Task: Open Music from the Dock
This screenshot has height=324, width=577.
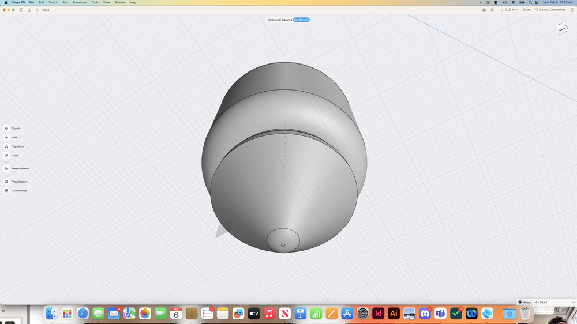Action: 269,314
